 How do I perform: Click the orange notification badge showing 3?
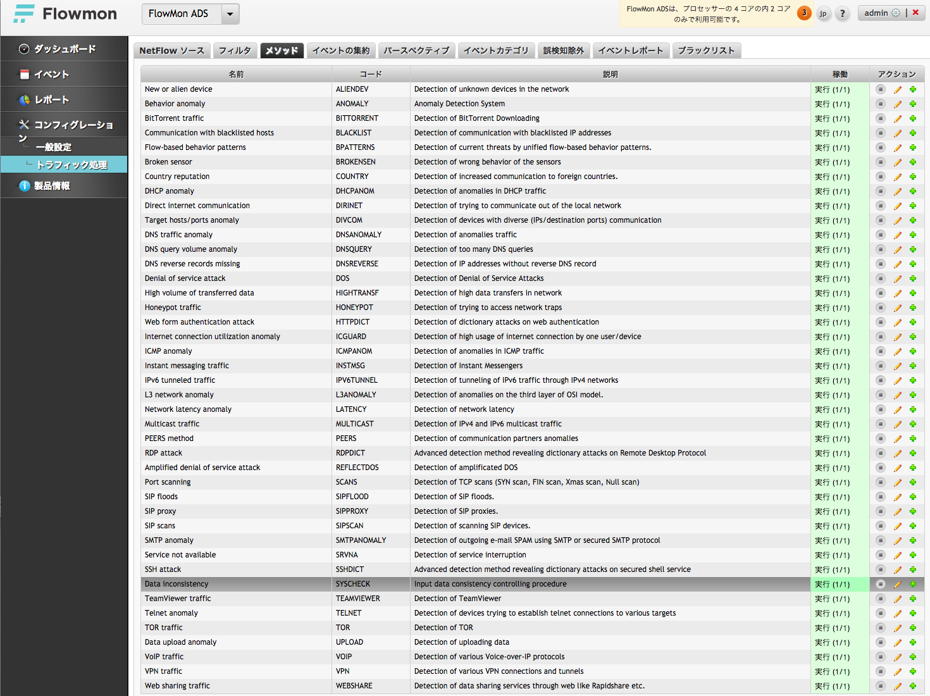pos(804,13)
